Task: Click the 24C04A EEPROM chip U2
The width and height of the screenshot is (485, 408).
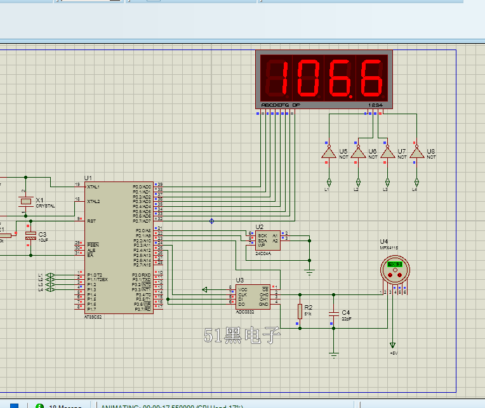Action: 267,240
